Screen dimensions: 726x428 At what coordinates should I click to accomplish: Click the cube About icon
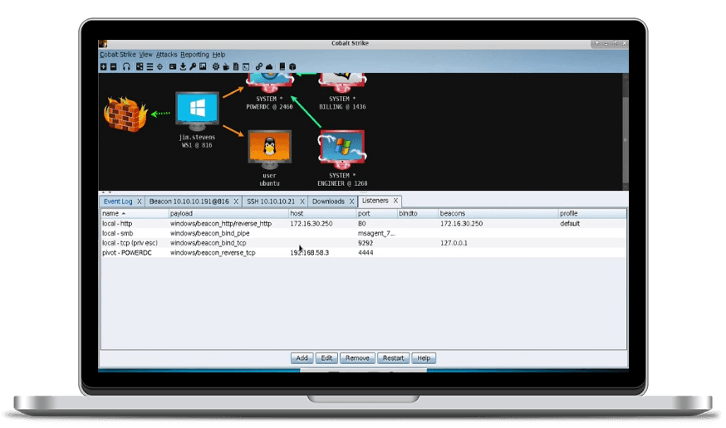coord(292,66)
